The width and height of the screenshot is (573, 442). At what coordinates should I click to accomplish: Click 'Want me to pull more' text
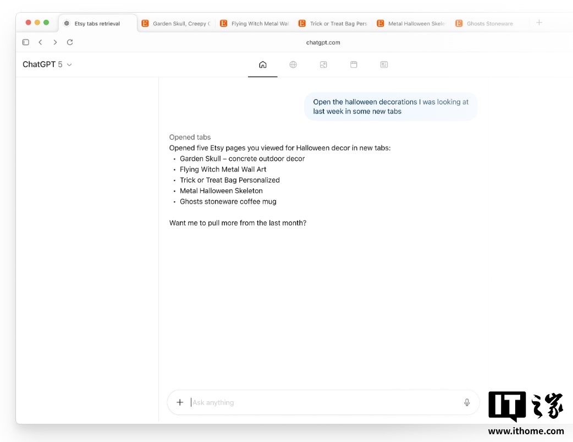(x=238, y=223)
